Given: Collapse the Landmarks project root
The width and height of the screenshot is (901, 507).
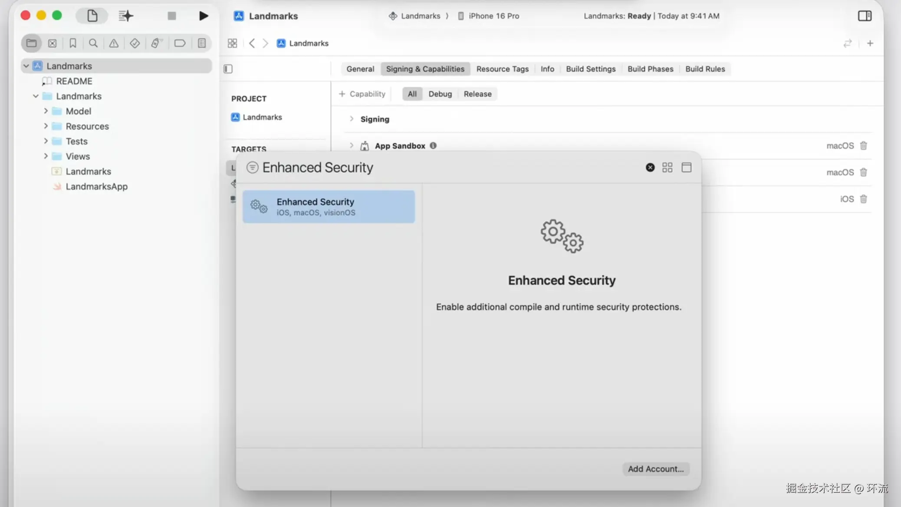Looking at the screenshot, I should pos(26,66).
